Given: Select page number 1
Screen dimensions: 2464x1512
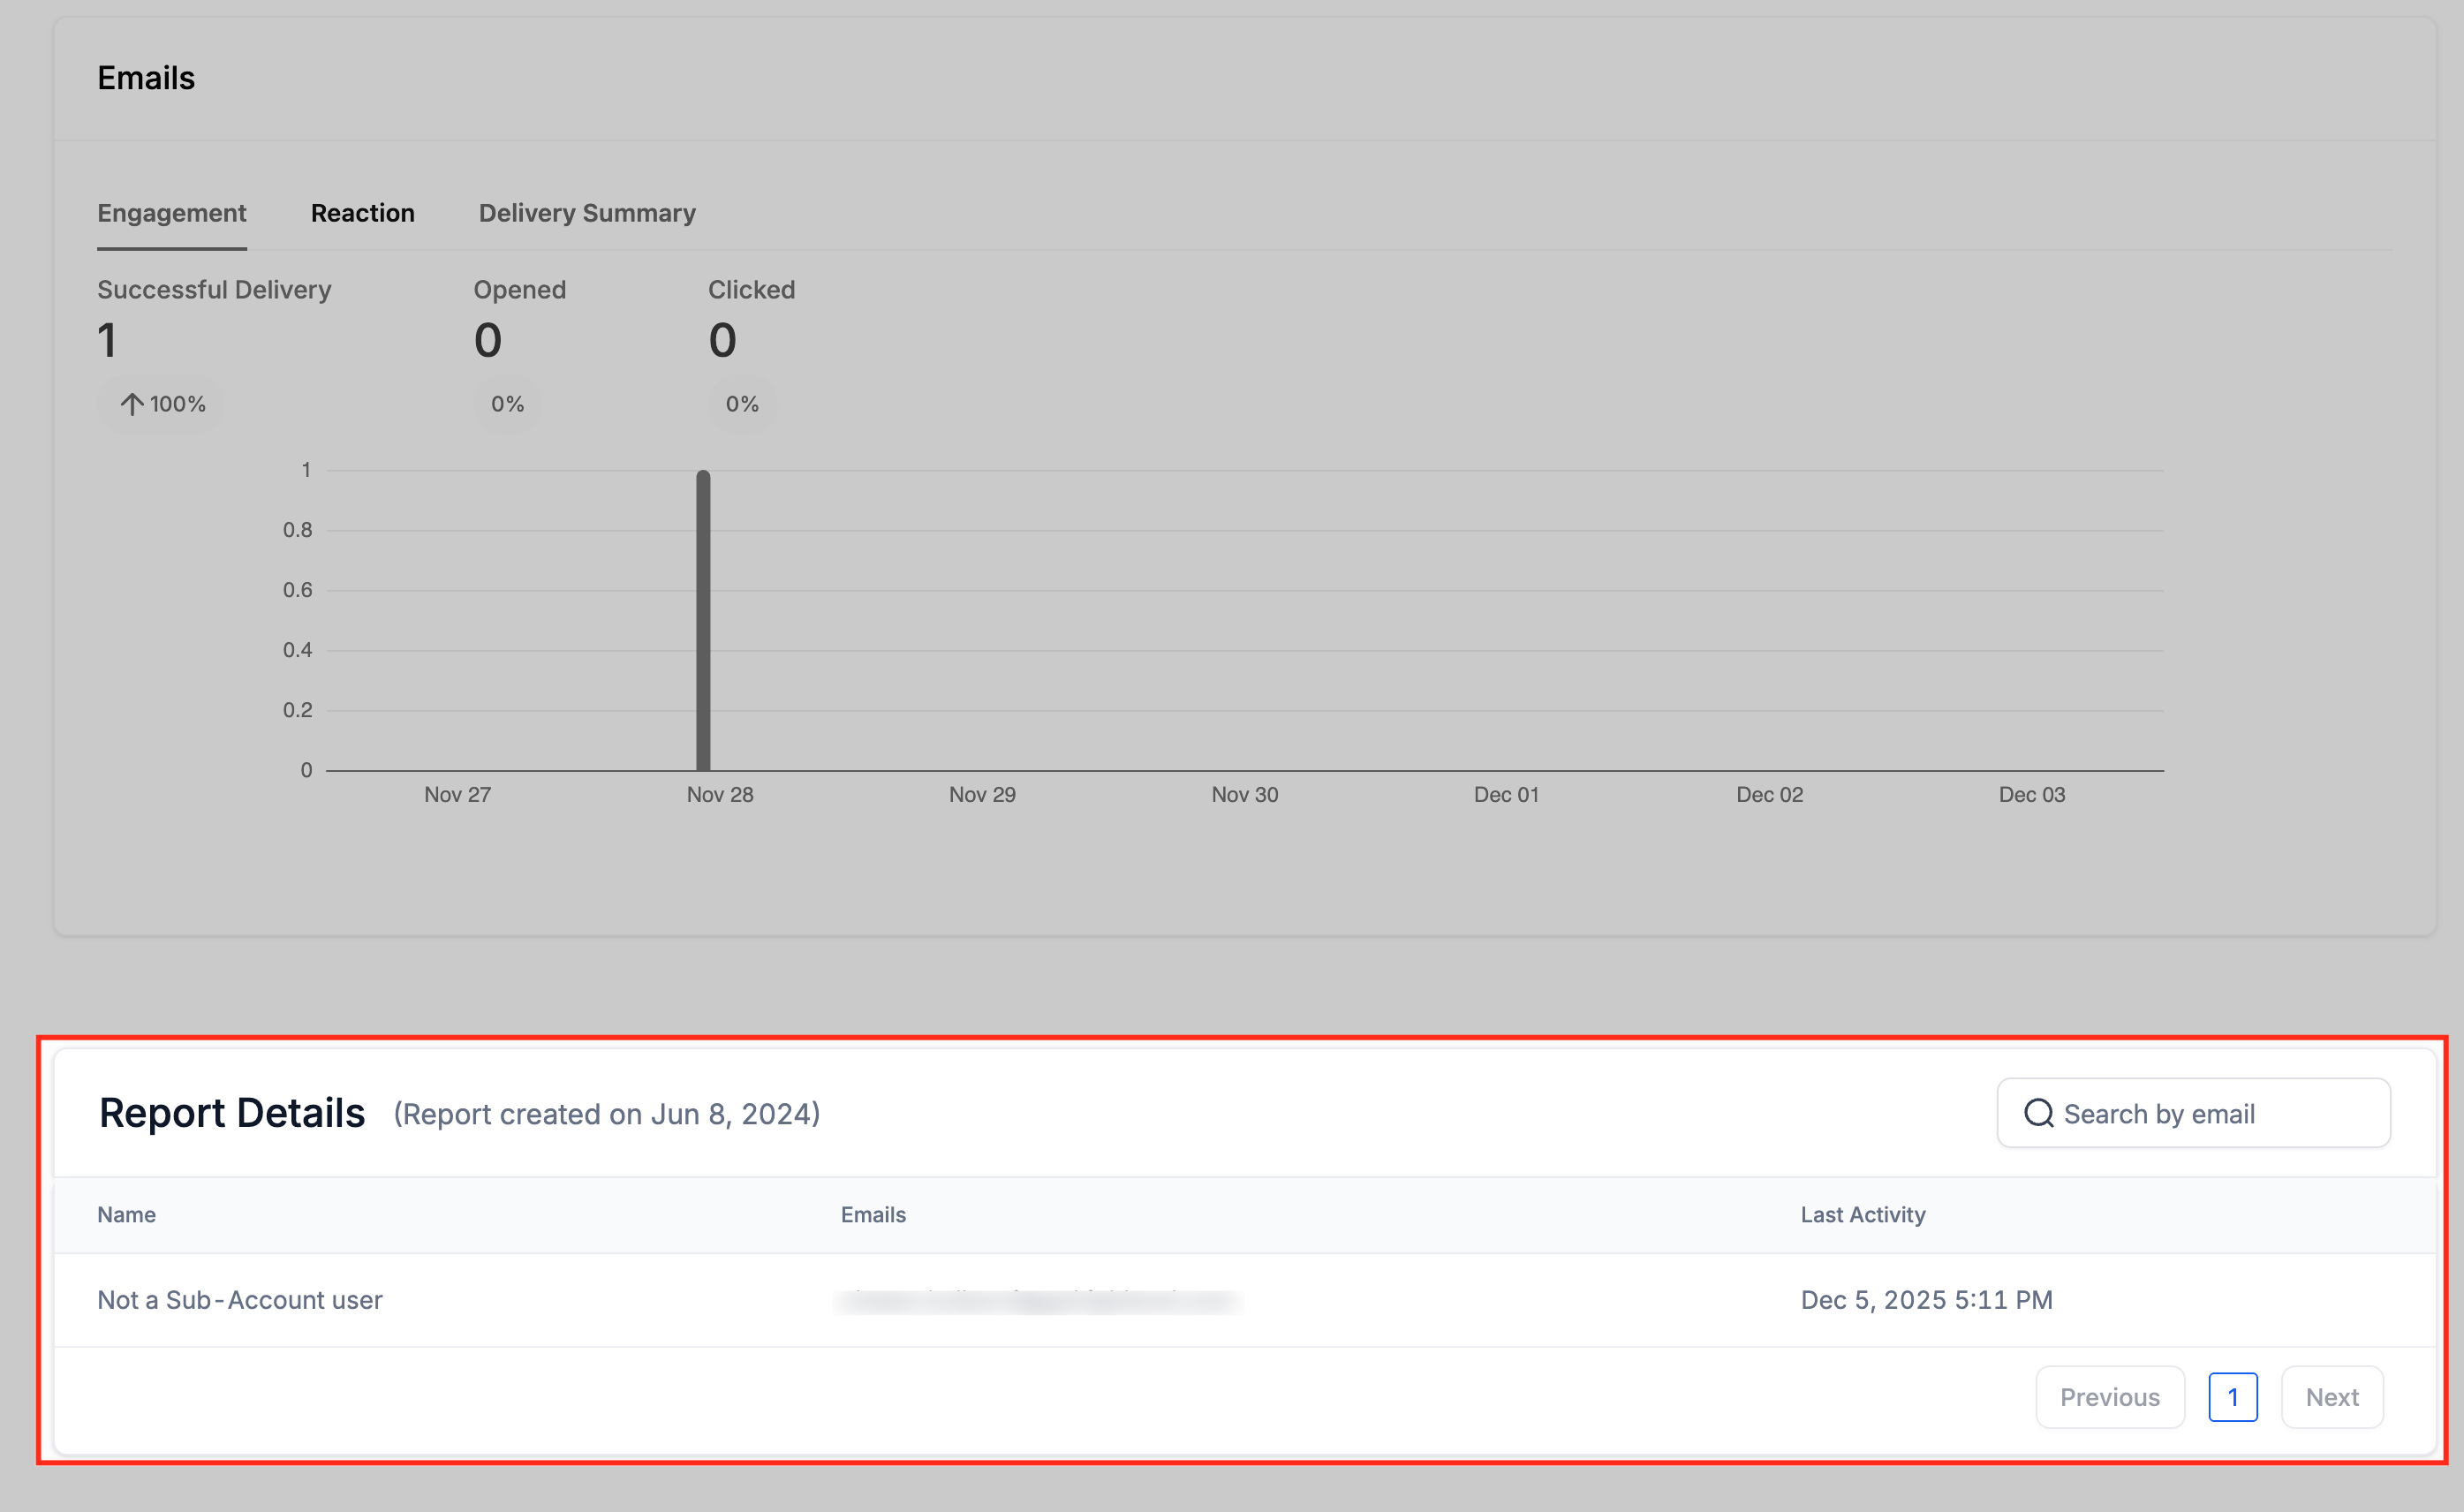Looking at the screenshot, I should click(2232, 1397).
